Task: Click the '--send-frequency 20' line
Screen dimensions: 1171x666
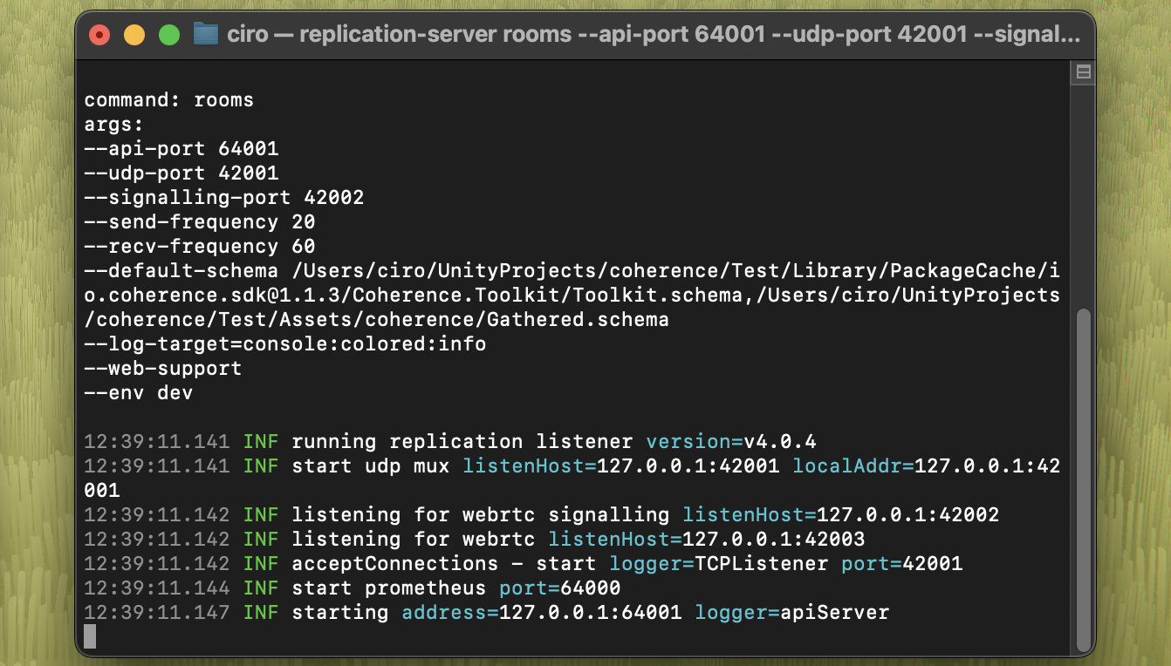Action: tap(199, 222)
